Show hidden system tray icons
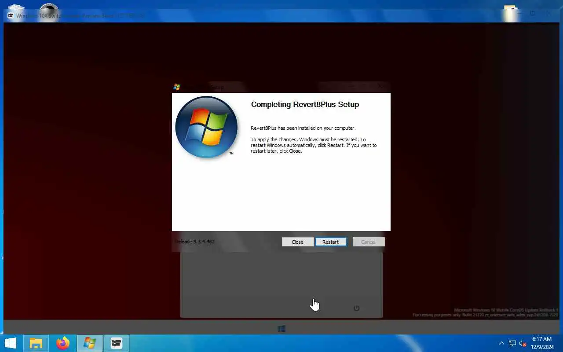Viewport: 563px width, 352px height. 501,343
